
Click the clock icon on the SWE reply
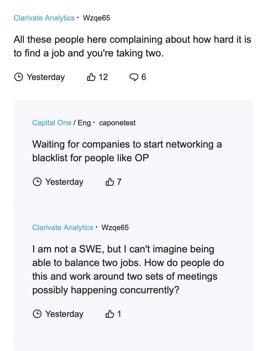pos(37,314)
